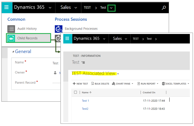Image resolution: width=194 pixels, height=126 pixels.
Task: Click 17-11-2020 18:43 cell
Action: [x=154, y=109]
